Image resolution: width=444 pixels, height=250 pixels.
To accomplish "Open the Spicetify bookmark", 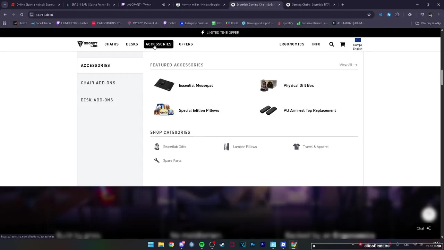I will 285,23.
